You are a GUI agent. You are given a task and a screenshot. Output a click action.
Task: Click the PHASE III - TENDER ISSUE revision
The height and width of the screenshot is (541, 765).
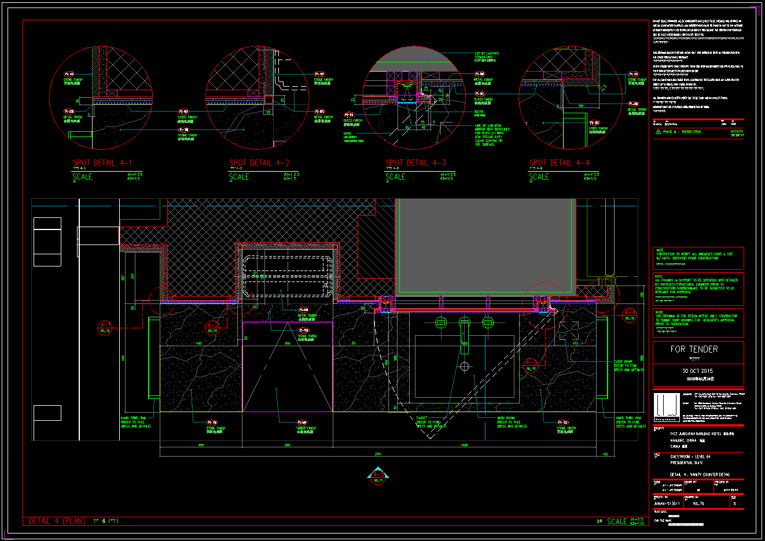[x=682, y=132]
